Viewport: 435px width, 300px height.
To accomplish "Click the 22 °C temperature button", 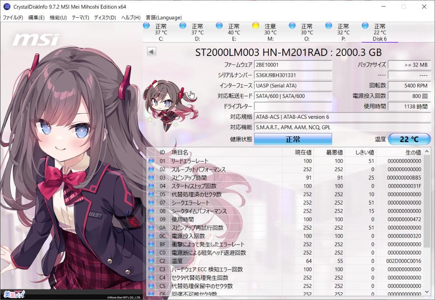I will click(409, 139).
